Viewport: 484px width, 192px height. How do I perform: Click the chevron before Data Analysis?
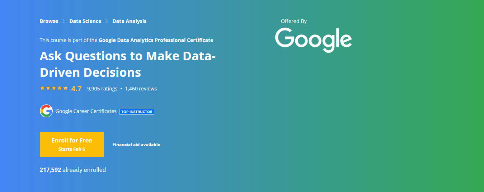tap(107, 21)
